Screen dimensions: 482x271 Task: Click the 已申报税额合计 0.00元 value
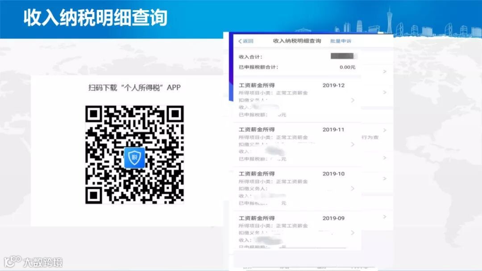pos(347,67)
